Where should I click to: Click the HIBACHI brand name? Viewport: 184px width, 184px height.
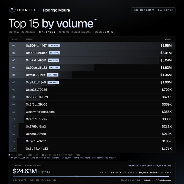pos(26,10)
